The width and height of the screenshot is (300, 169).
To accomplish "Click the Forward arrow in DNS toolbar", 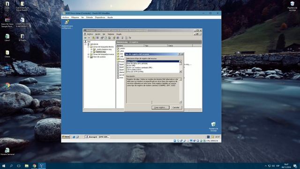I will pyautogui.click(x=89, y=38).
